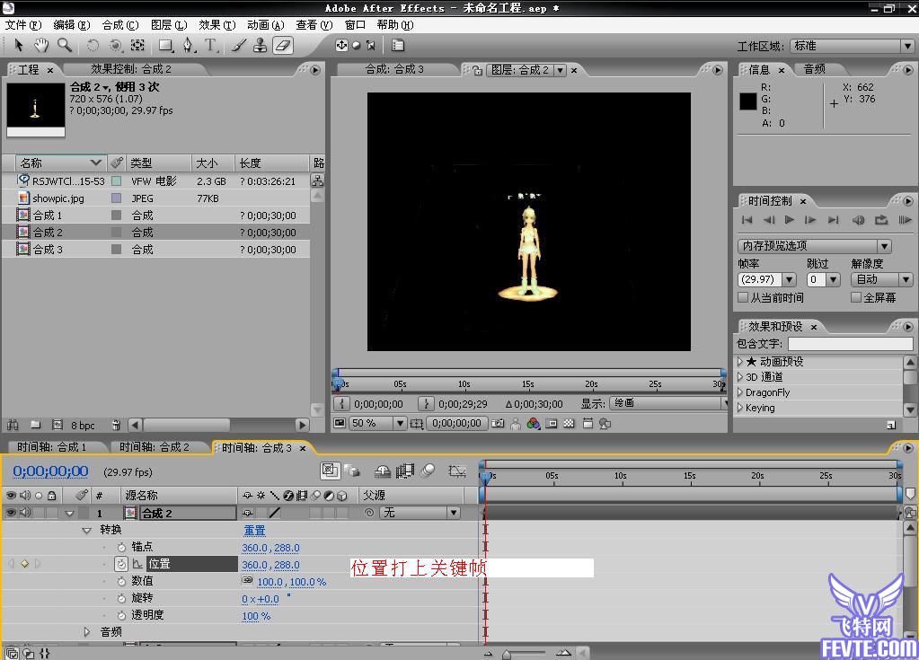Open the 效果(T) menu
The width and height of the screenshot is (919, 660).
[x=216, y=24]
